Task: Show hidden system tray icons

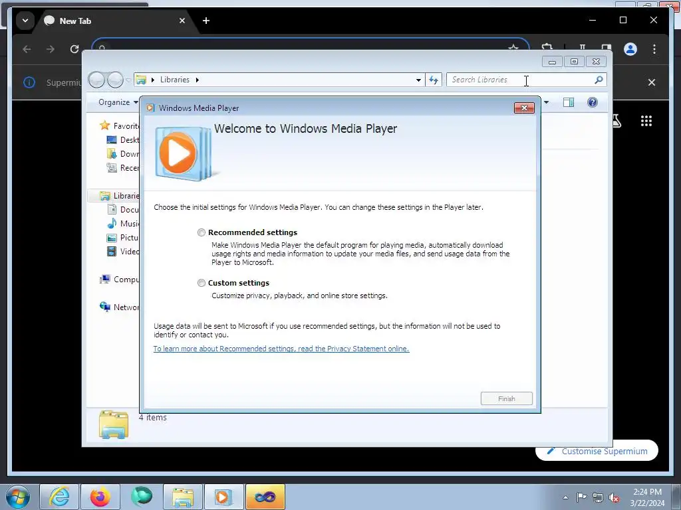Action: click(565, 497)
